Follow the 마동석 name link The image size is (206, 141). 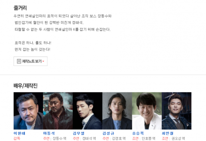coord(49,133)
